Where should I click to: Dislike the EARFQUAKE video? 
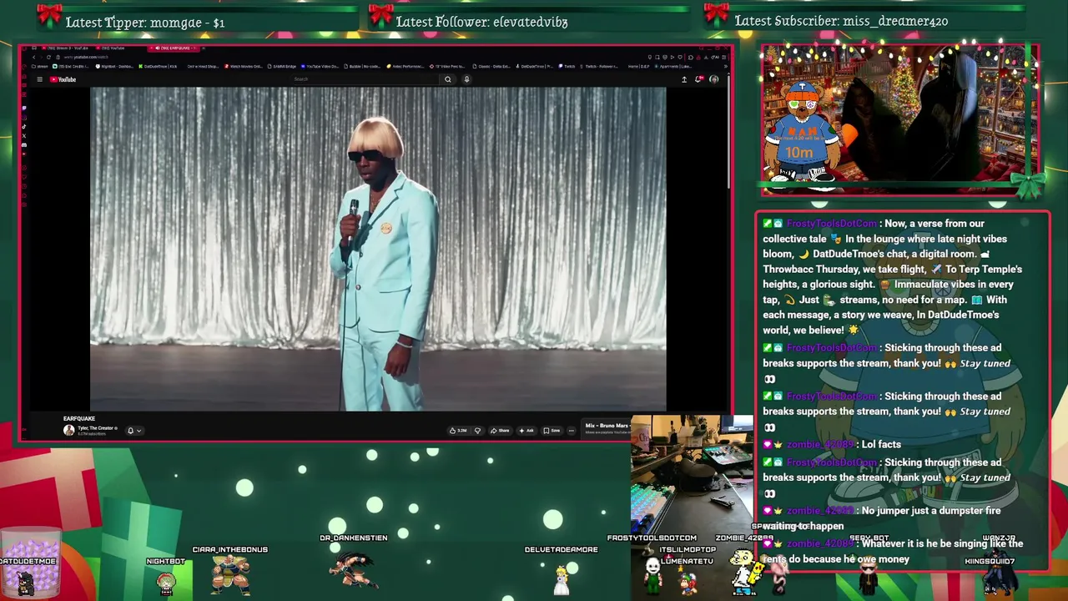pyautogui.click(x=477, y=431)
